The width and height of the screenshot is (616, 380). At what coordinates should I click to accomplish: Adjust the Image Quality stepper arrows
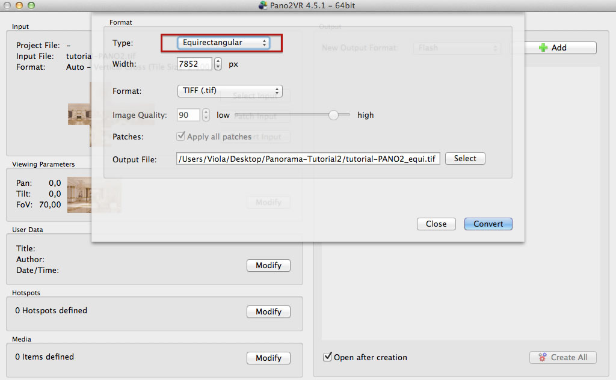coord(206,115)
